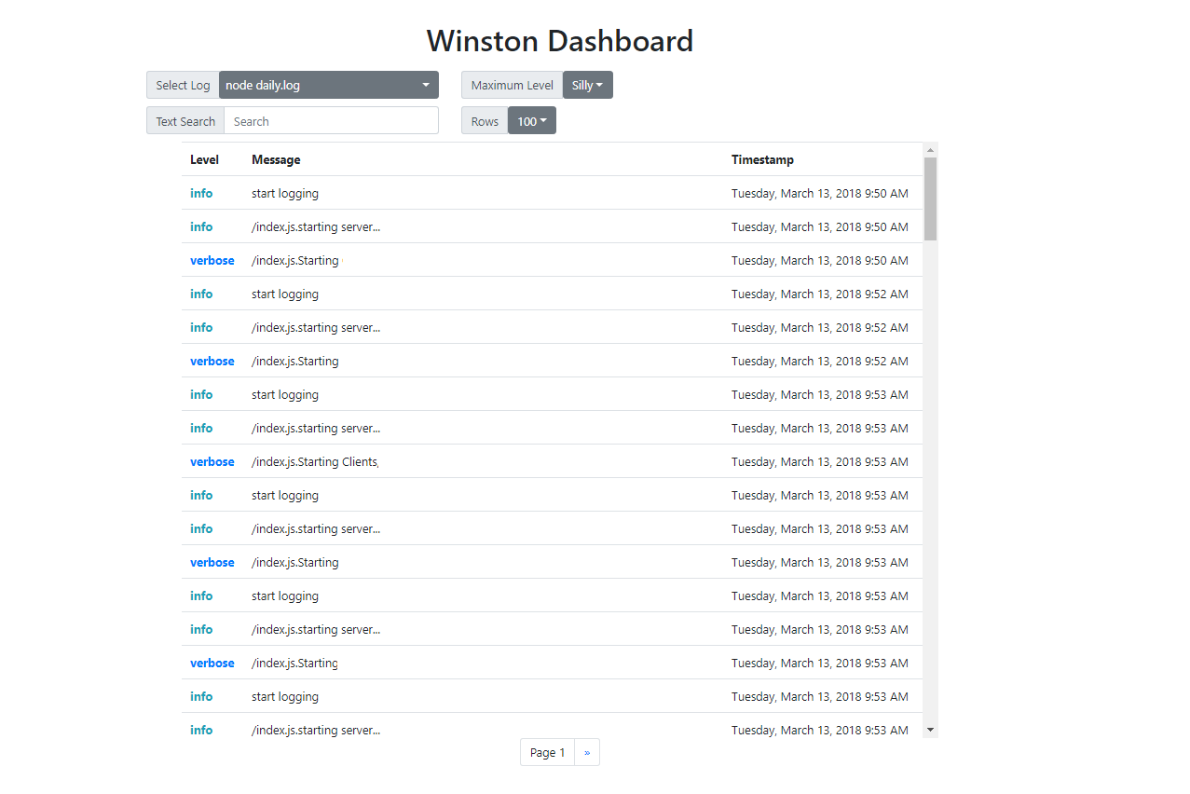
Task: Select '/index.js.Starting' message in 9:50 AM verbose row
Action: tap(295, 260)
